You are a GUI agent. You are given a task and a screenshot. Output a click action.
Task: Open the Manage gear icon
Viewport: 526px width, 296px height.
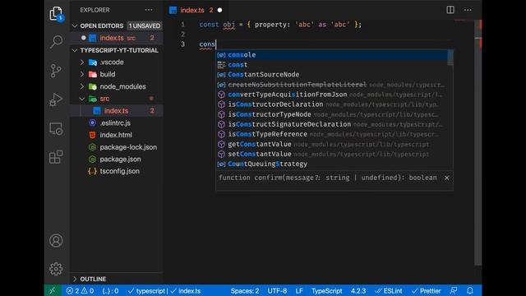(x=56, y=269)
